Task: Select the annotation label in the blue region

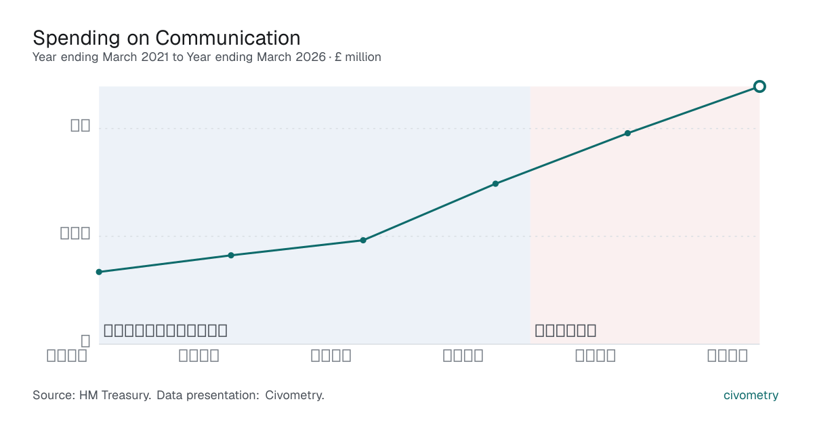Action: pos(165,331)
